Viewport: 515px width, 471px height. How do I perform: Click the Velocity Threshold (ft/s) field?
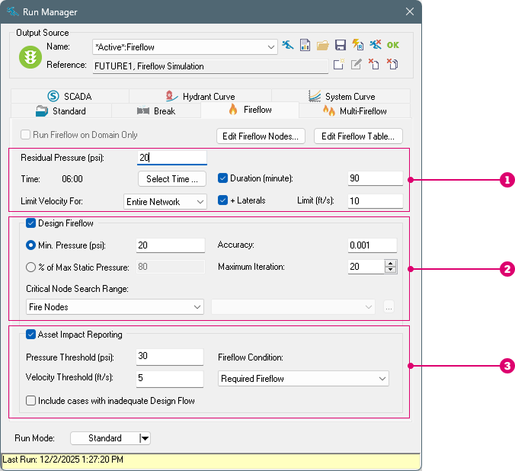pyautogui.click(x=170, y=379)
